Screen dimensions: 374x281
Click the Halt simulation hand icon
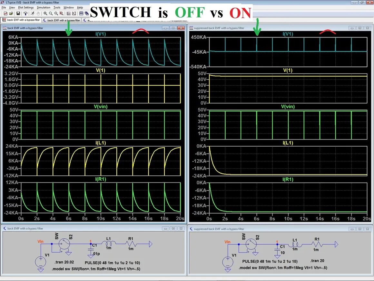[x=38, y=14]
